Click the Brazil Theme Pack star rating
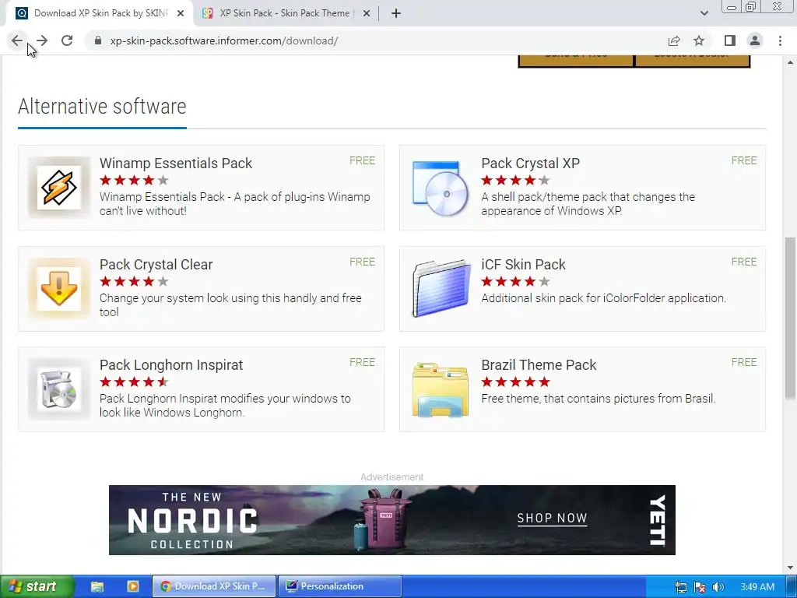797x598 pixels. (x=516, y=382)
